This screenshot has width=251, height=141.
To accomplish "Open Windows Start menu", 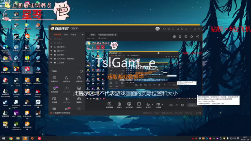I will pyautogui.click(x=3, y=138).
